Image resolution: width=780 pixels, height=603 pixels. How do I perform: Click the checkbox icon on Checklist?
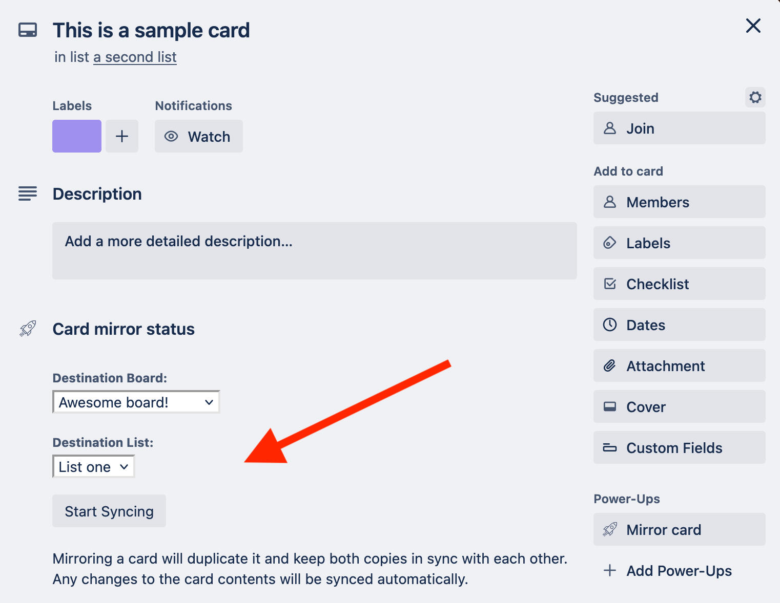pyautogui.click(x=610, y=284)
